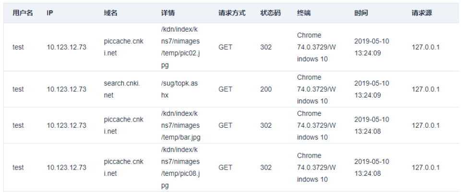Click the last row's 127.0.0.1 request source
Viewport: 464px width, 195px height.
pos(426,168)
